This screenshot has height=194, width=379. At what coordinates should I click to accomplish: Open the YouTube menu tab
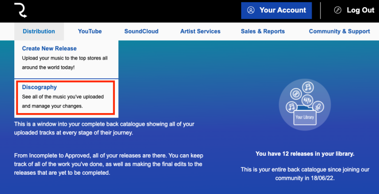90,32
